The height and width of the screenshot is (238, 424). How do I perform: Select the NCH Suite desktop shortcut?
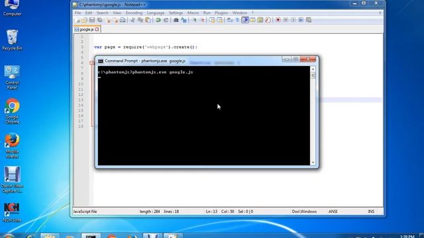tap(12, 213)
